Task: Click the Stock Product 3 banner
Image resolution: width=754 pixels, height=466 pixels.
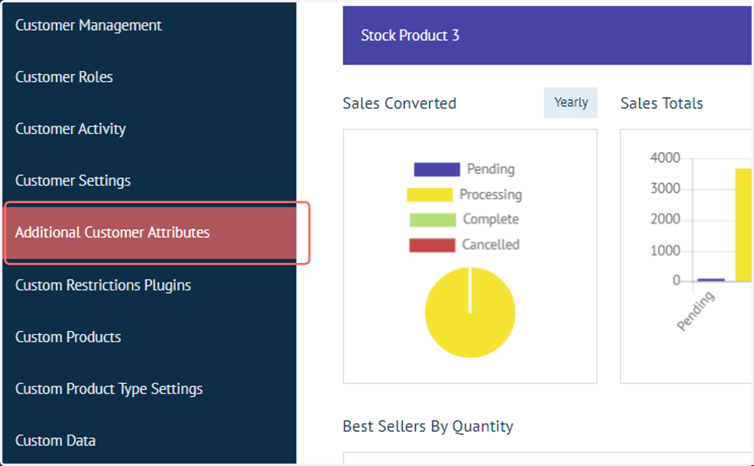Action: [x=547, y=35]
